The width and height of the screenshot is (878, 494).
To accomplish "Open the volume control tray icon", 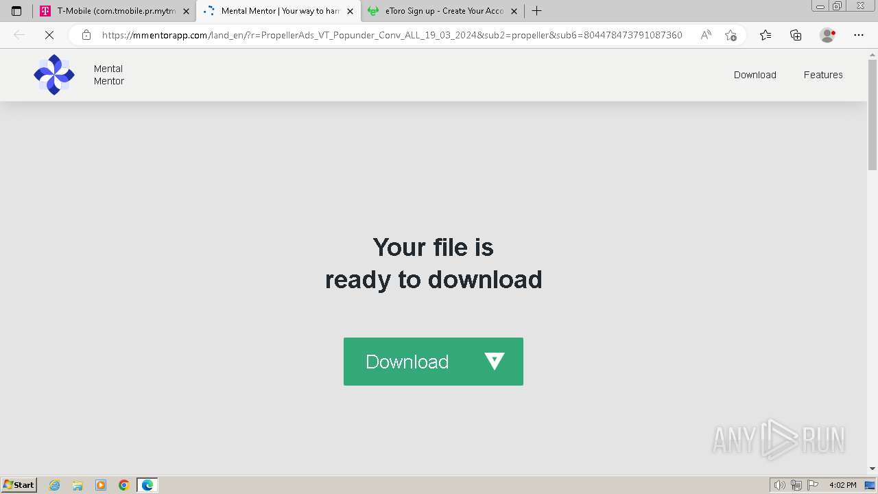I will (779, 485).
